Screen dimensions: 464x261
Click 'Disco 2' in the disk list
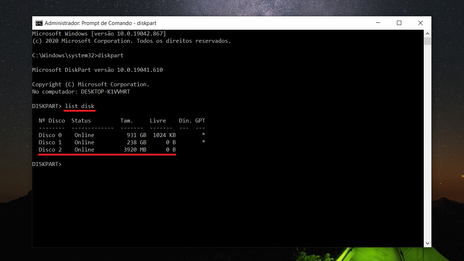click(50, 150)
